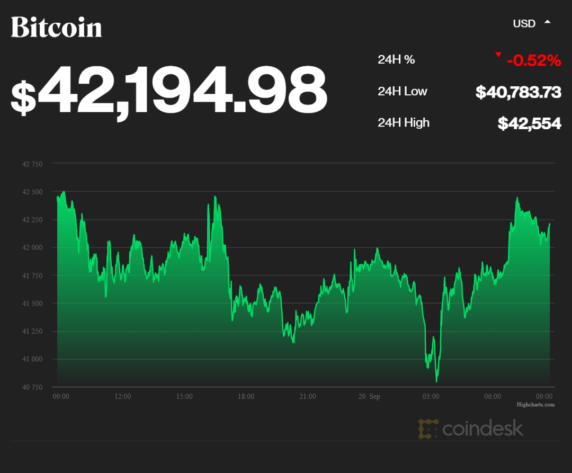Click the 03:00 time axis label
The height and width of the screenshot is (473, 572).
pos(431,396)
